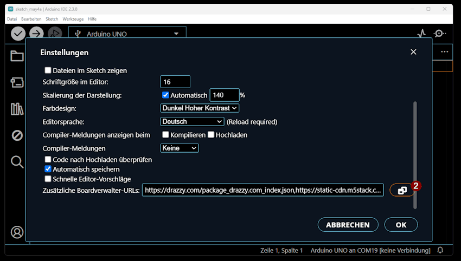Image resolution: width=461 pixels, height=261 pixels.
Task: Enable compiler output for 'Kompilieren'
Action: point(165,134)
